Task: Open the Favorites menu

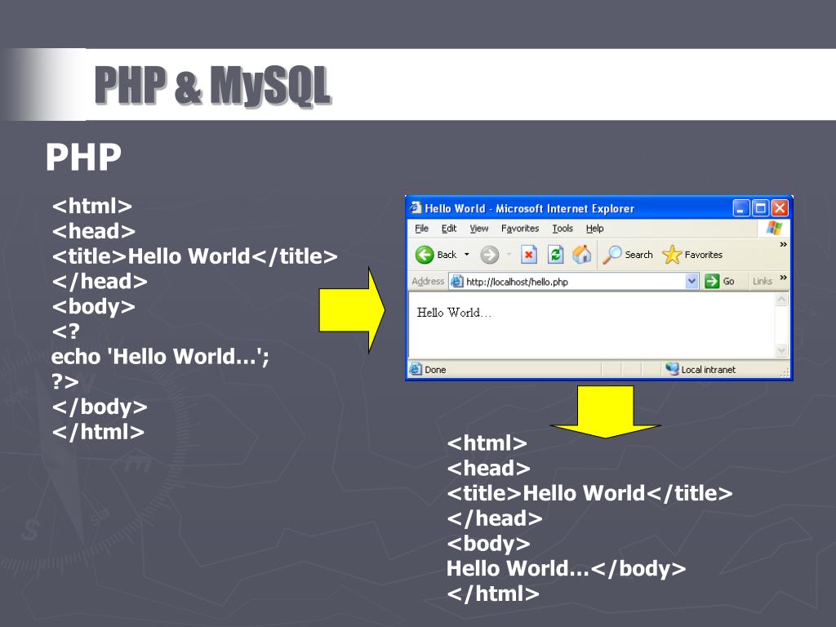Action: [520, 229]
